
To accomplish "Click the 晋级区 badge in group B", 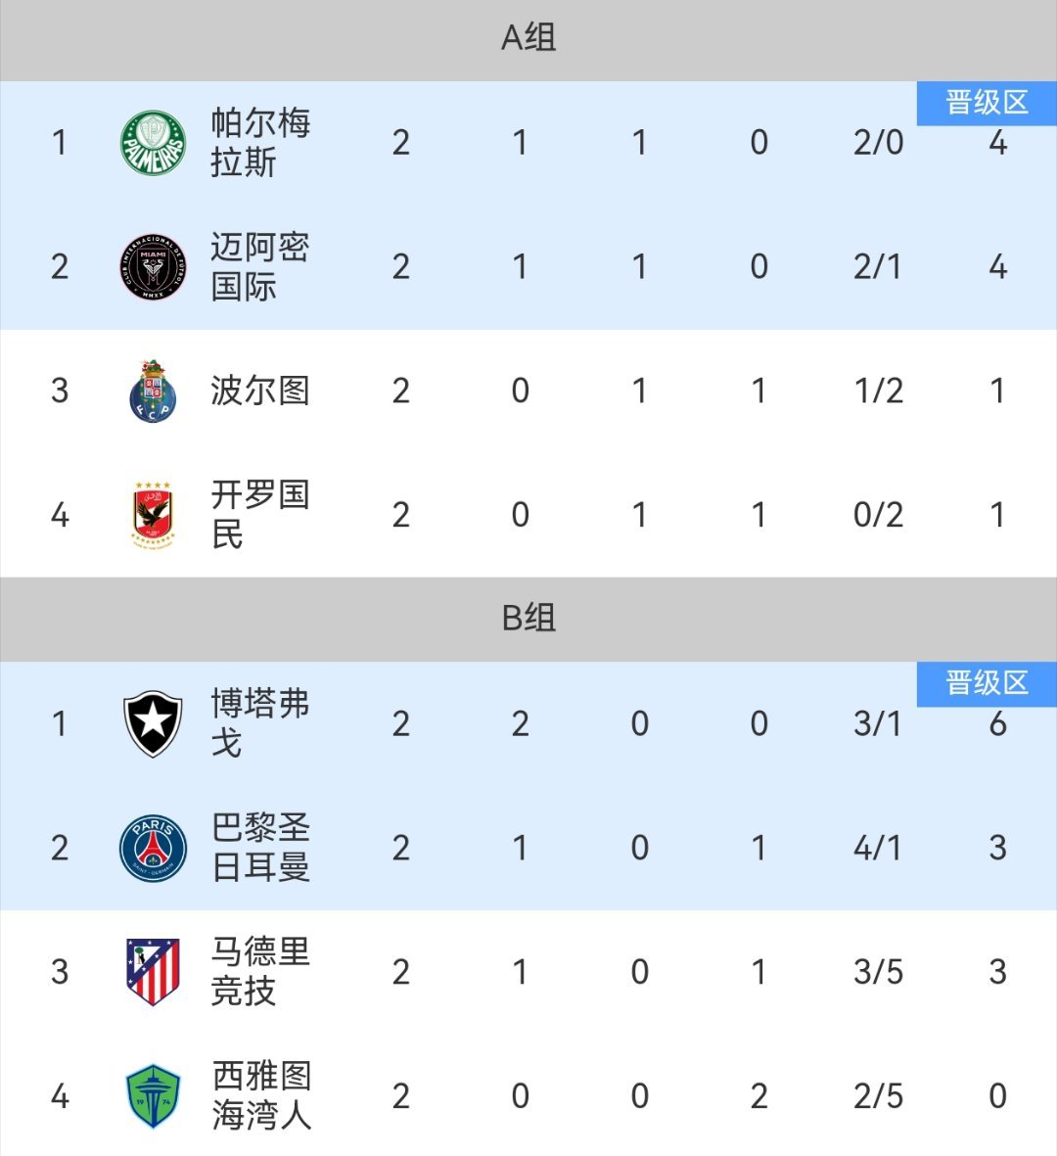I will [987, 683].
